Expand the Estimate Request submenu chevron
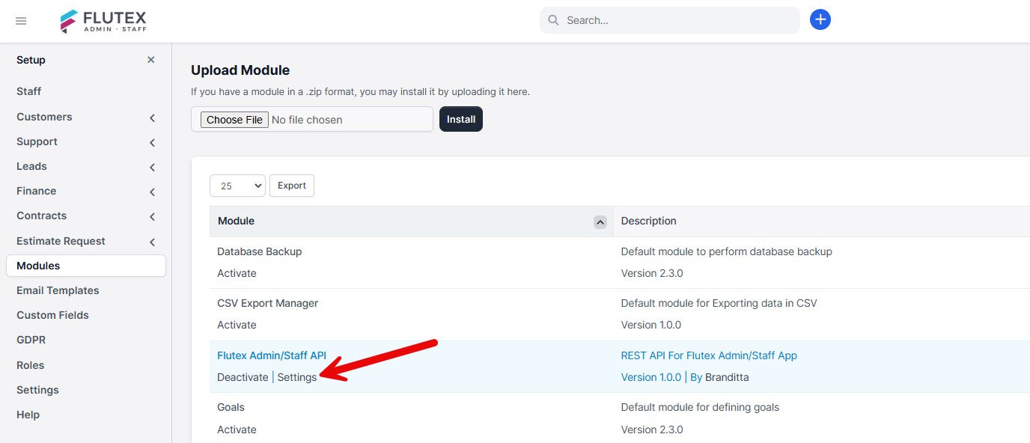The width and height of the screenshot is (1030, 443). (x=152, y=242)
